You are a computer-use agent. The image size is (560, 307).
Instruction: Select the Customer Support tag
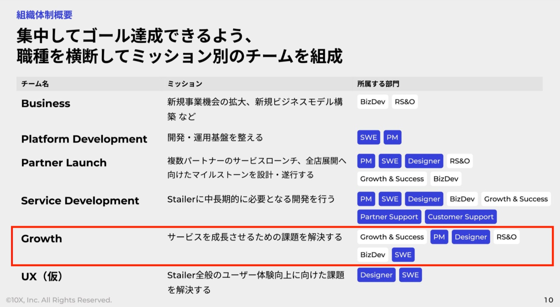tap(461, 217)
